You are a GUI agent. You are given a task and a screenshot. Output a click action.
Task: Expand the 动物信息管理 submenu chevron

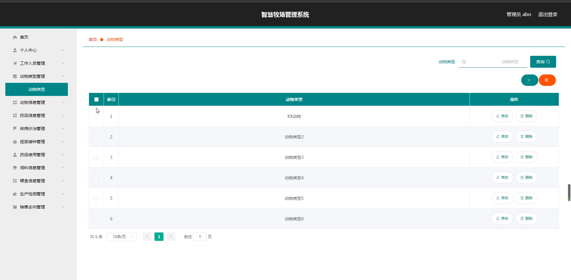[63, 102]
